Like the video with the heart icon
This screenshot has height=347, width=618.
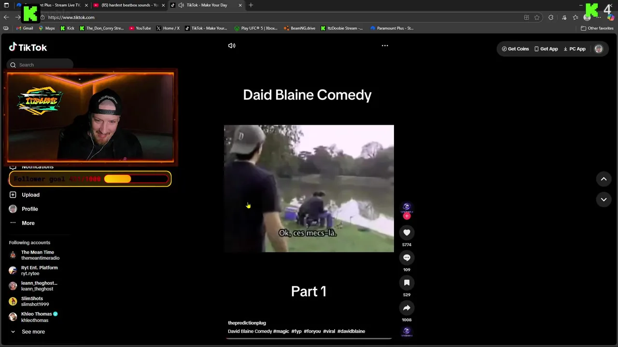point(407,233)
